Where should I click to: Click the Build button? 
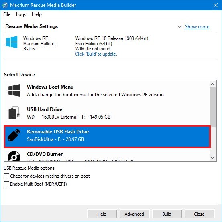(167, 214)
